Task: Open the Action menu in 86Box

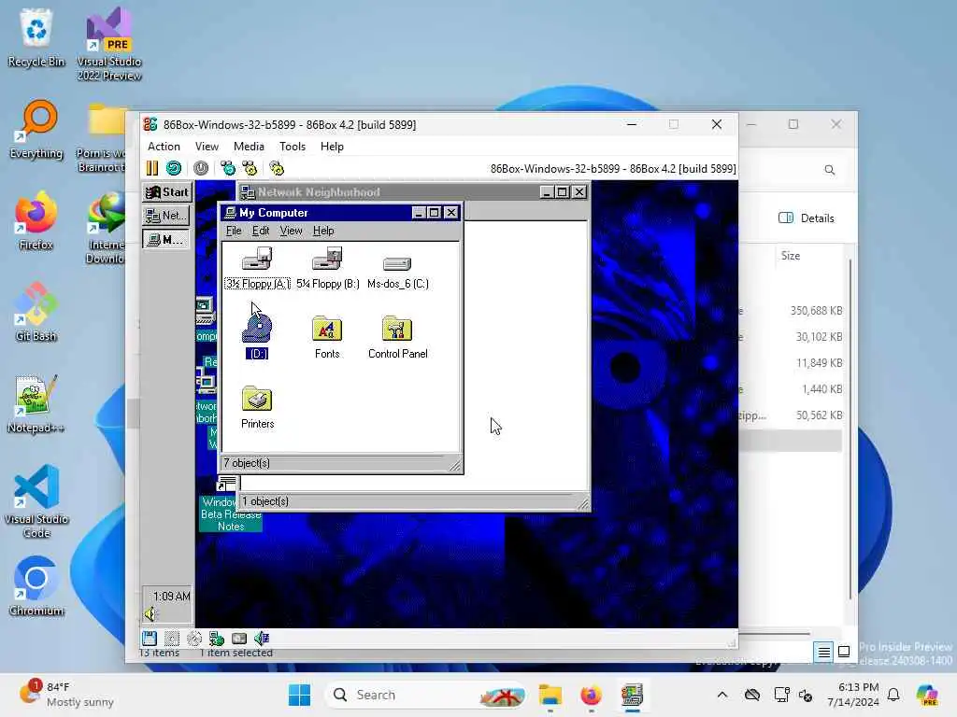Action: [164, 147]
